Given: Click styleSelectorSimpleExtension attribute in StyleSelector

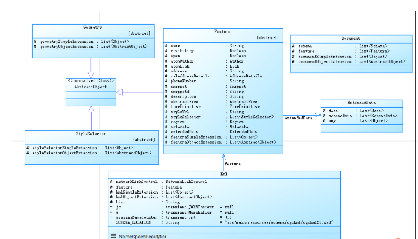Looking at the screenshot, I should 79,147.
